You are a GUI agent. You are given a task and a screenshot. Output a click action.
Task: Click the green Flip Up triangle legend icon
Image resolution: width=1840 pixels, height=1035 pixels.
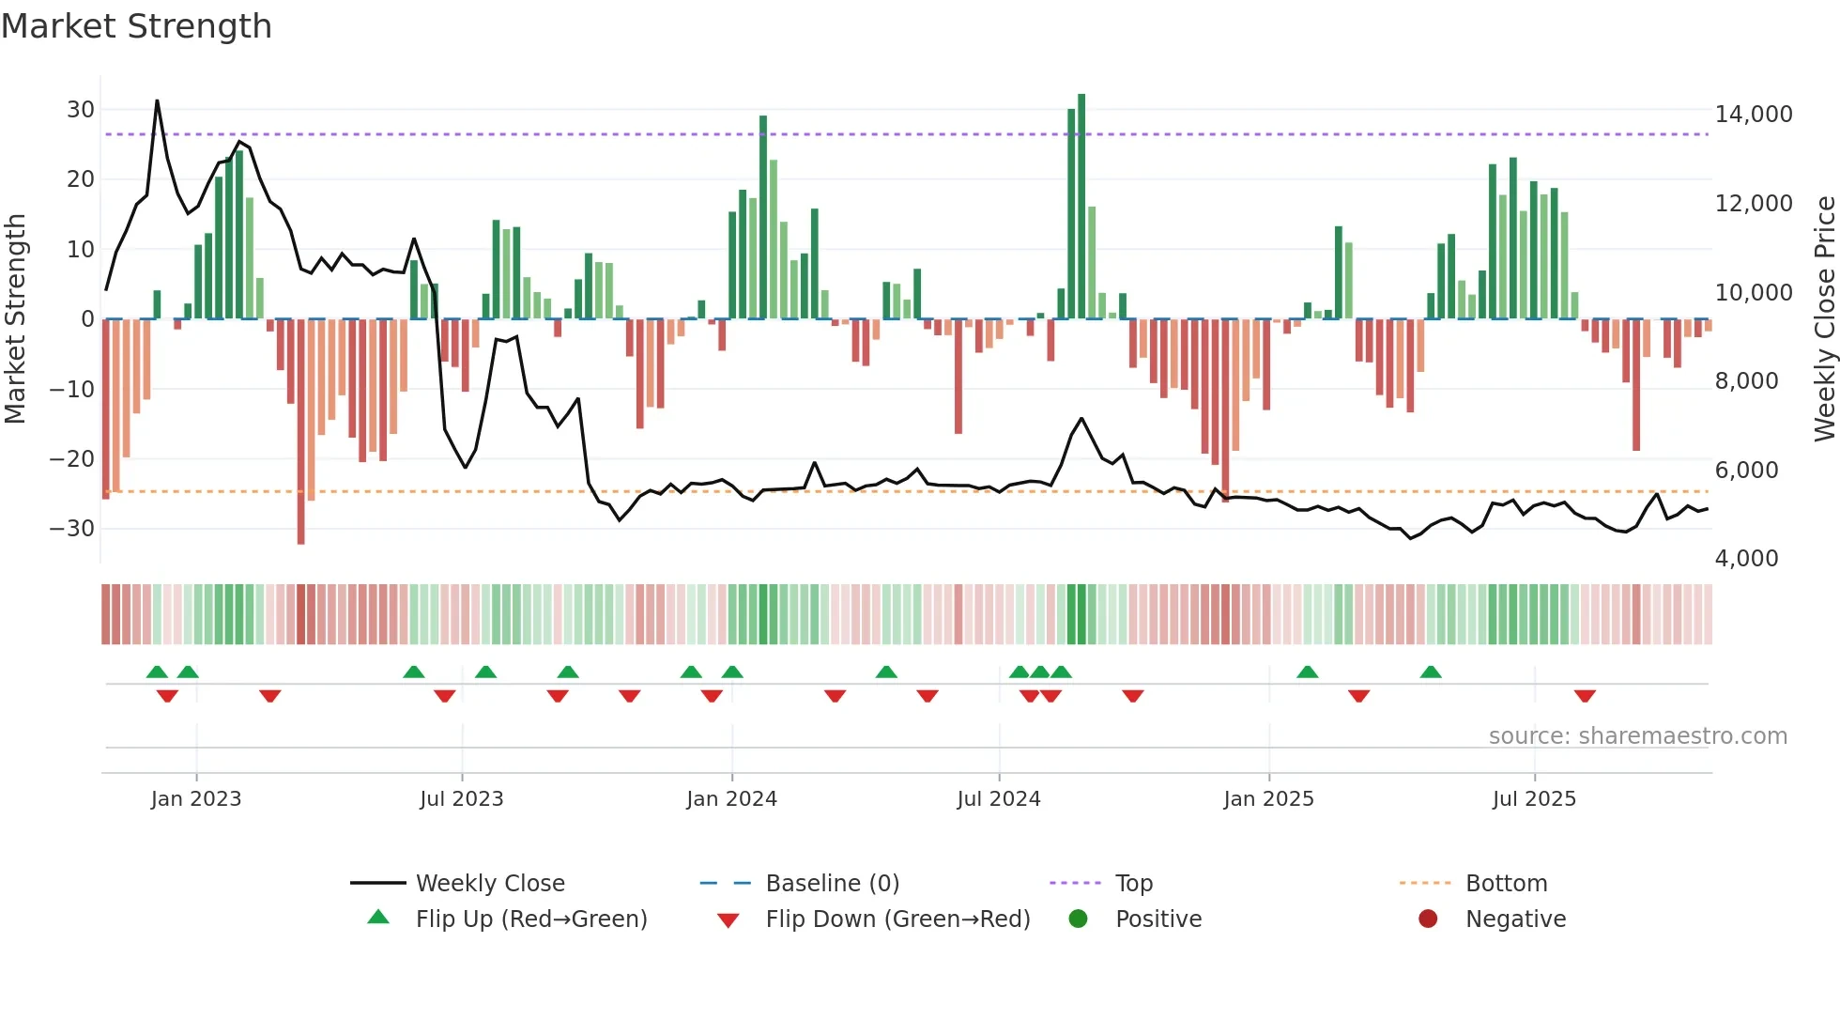[x=378, y=918]
